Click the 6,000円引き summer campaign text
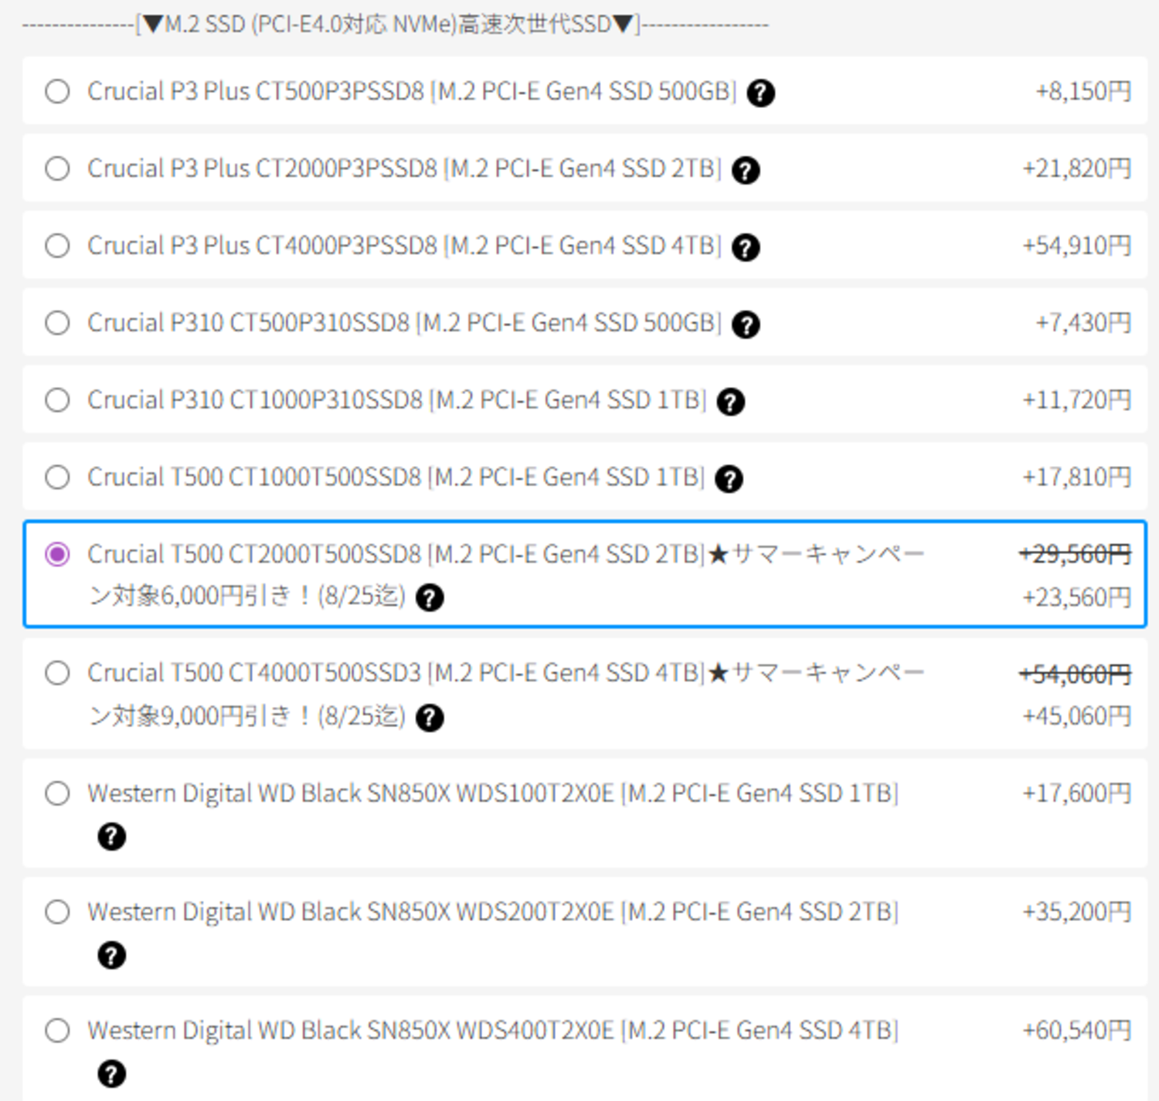The width and height of the screenshot is (1159, 1101). click(507, 575)
